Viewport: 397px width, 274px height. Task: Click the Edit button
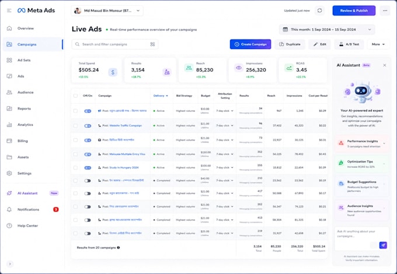pos(319,44)
